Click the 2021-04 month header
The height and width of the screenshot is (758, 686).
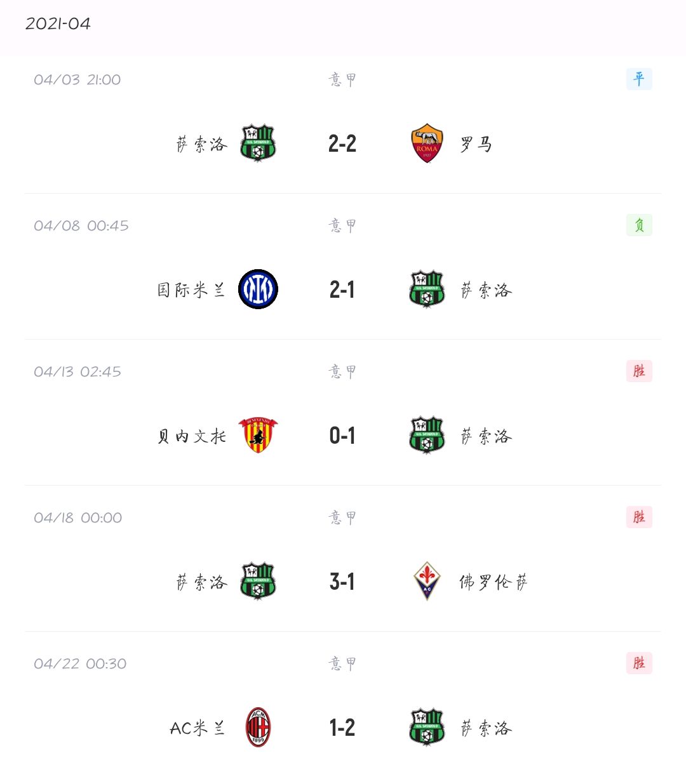[x=58, y=24]
